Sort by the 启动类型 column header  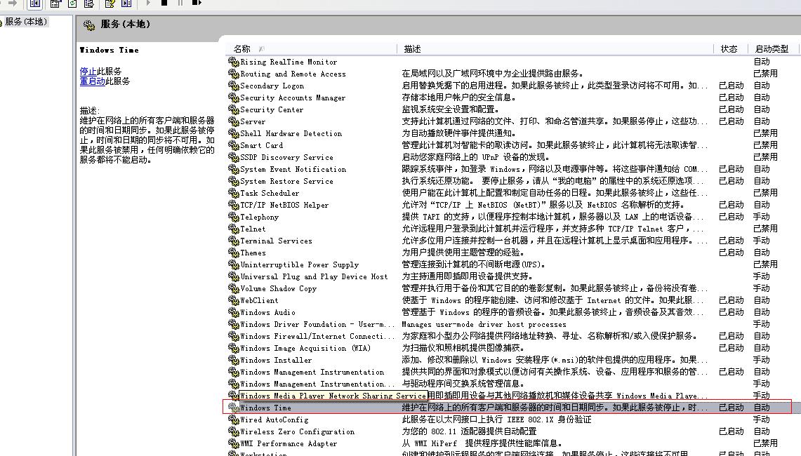tap(774, 49)
